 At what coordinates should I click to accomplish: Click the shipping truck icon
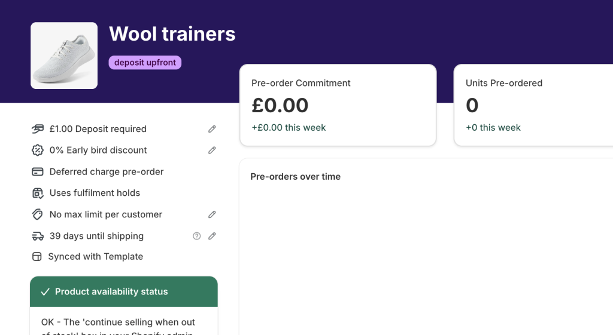38,236
